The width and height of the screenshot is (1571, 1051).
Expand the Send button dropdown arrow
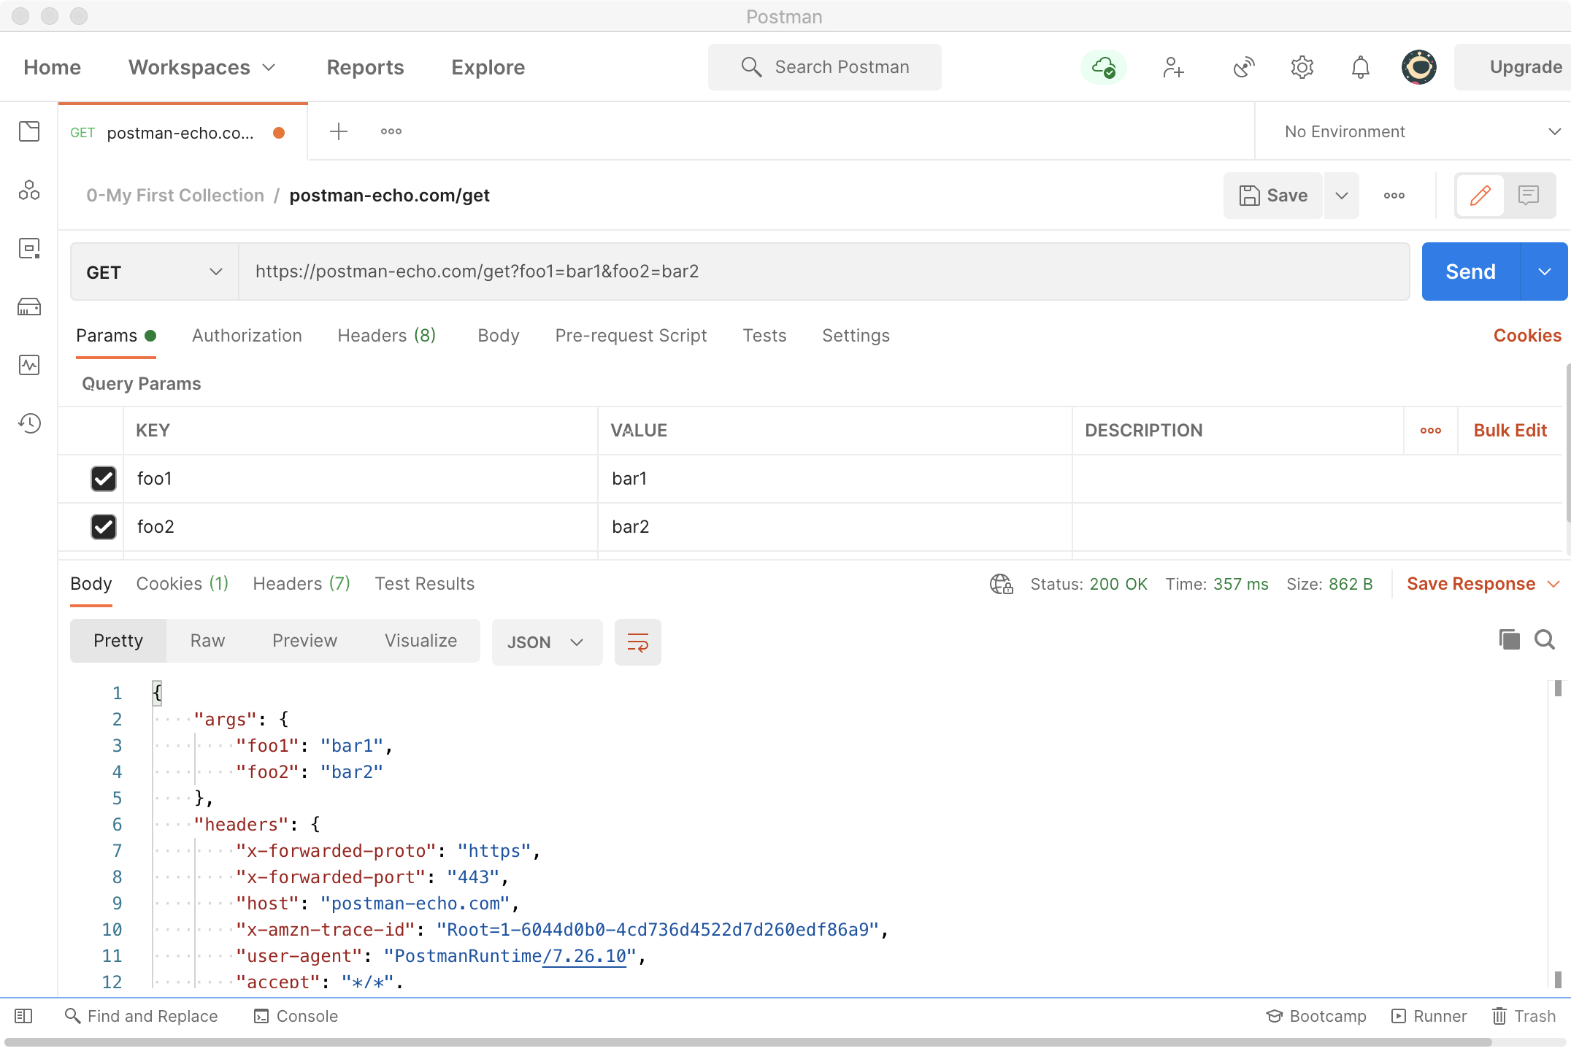click(1543, 271)
